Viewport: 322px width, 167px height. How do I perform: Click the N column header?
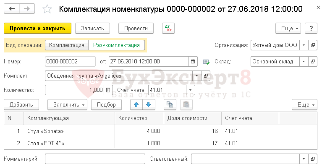tap(14, 118)
